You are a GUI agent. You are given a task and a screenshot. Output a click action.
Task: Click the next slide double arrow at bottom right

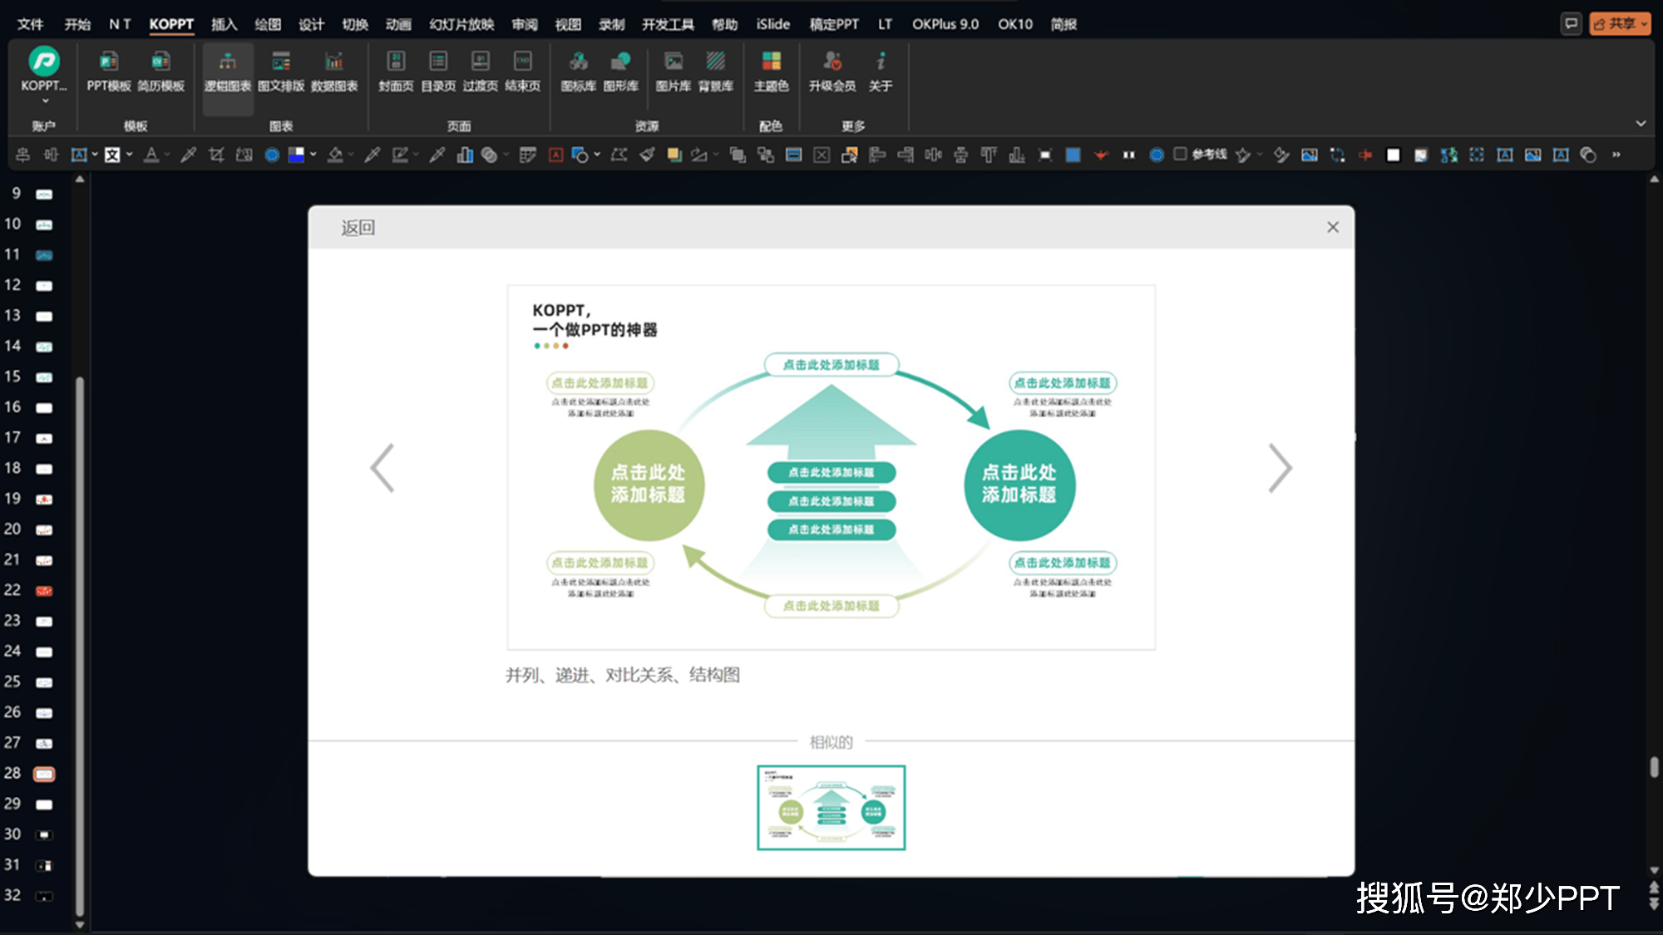[x=1654, y=904]
